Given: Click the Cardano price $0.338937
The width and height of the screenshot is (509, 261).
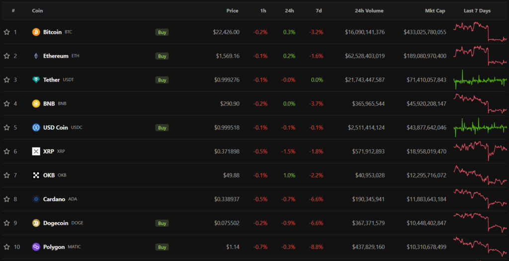Looking at the screenshot, I should pos(227,199).
